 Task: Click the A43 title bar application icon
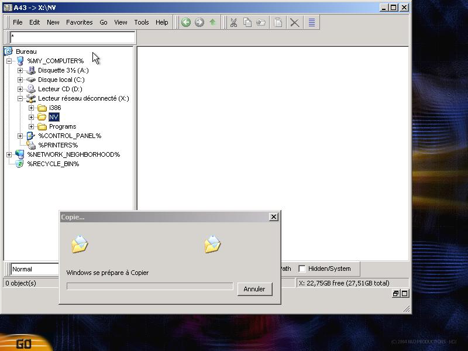[8, 8]
